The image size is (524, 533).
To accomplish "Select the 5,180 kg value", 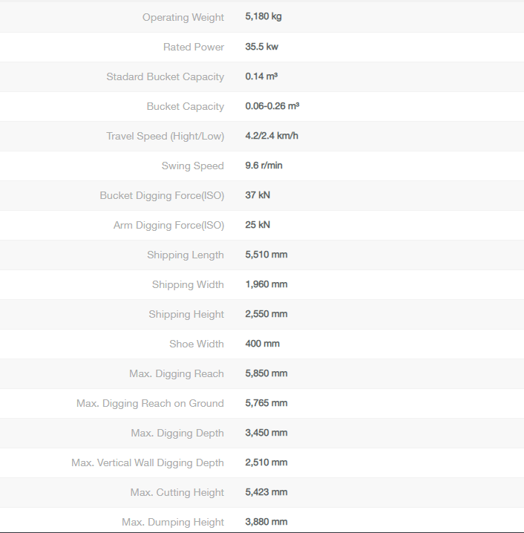I will point(263,16).
